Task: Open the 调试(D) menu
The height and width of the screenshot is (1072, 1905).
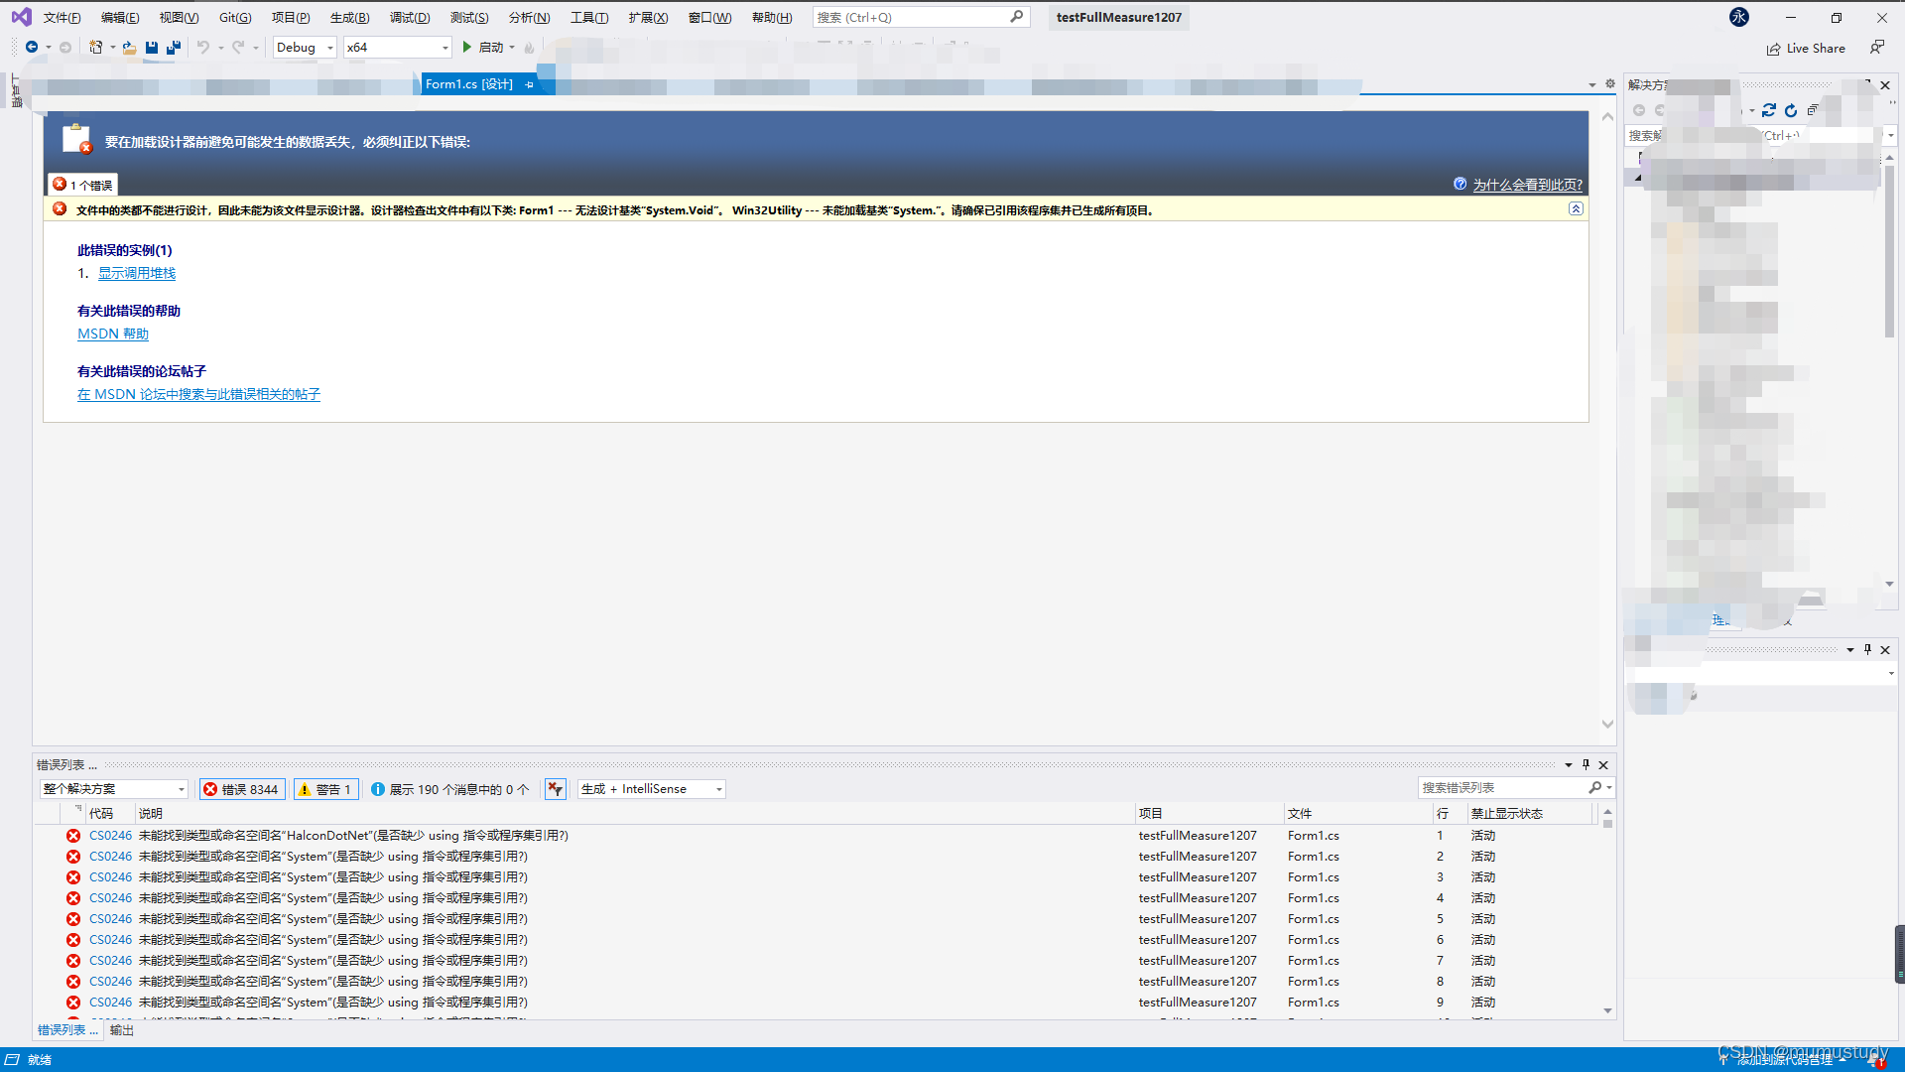Action: click(410, 17)
